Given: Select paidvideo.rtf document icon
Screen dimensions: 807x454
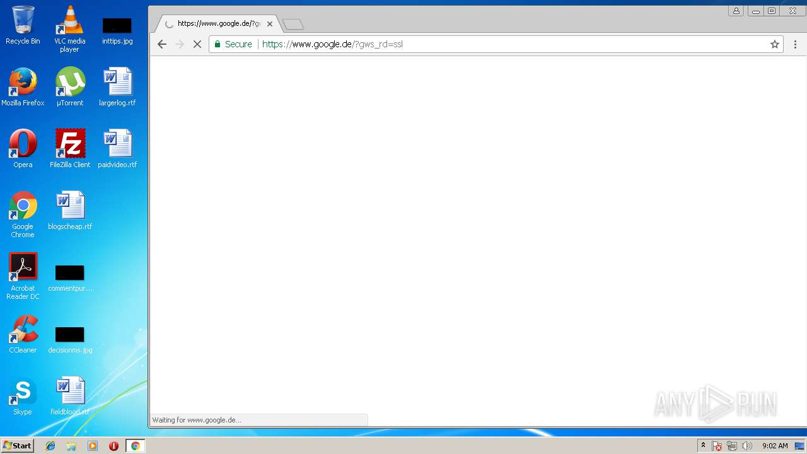Looking at the screenshot, I should (x=117, y=149).
